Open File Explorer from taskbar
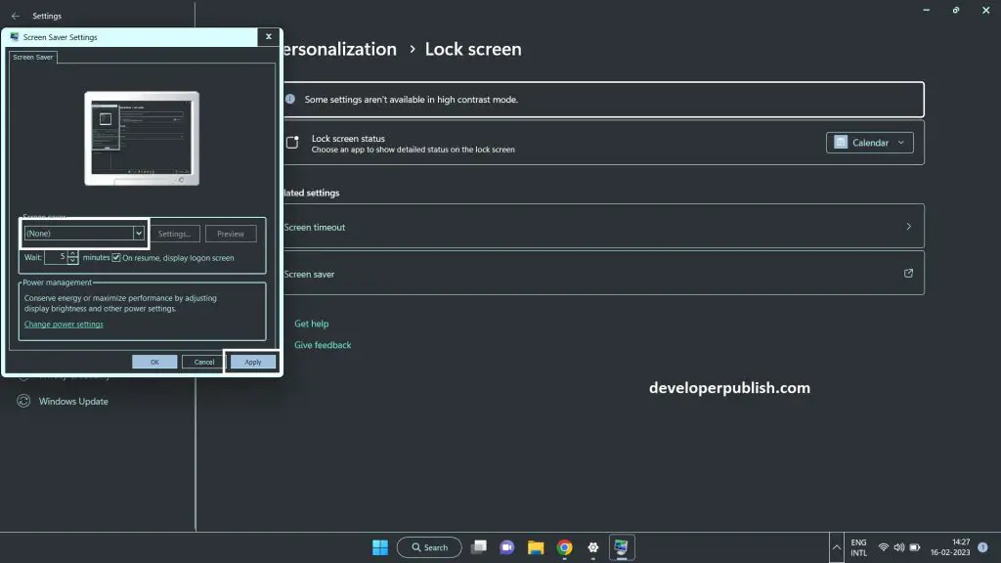 [536, 547]
